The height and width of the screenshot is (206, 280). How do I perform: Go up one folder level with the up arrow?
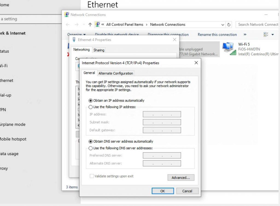tap(90, 24)
